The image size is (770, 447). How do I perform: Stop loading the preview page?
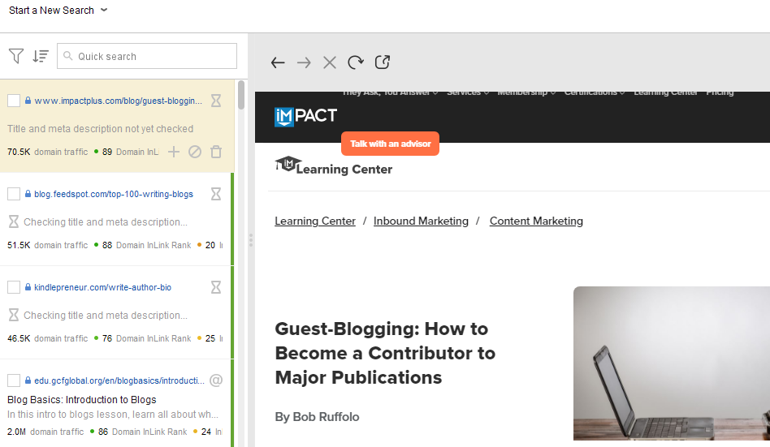click(x=330, y=62)
